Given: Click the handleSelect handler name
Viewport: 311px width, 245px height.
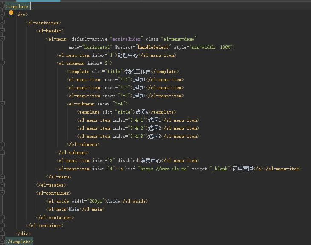Looking at the screenshot, I should [153, 47].
